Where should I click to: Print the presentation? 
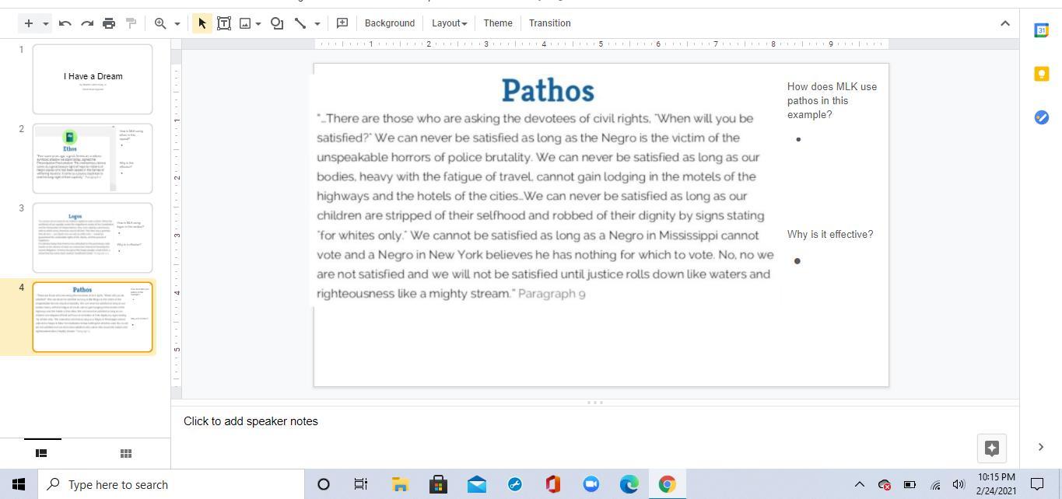109,23
